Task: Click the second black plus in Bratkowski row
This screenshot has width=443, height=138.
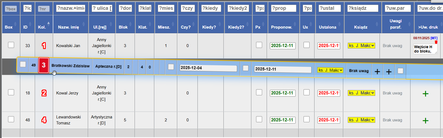Action: [x=389, y=72]
